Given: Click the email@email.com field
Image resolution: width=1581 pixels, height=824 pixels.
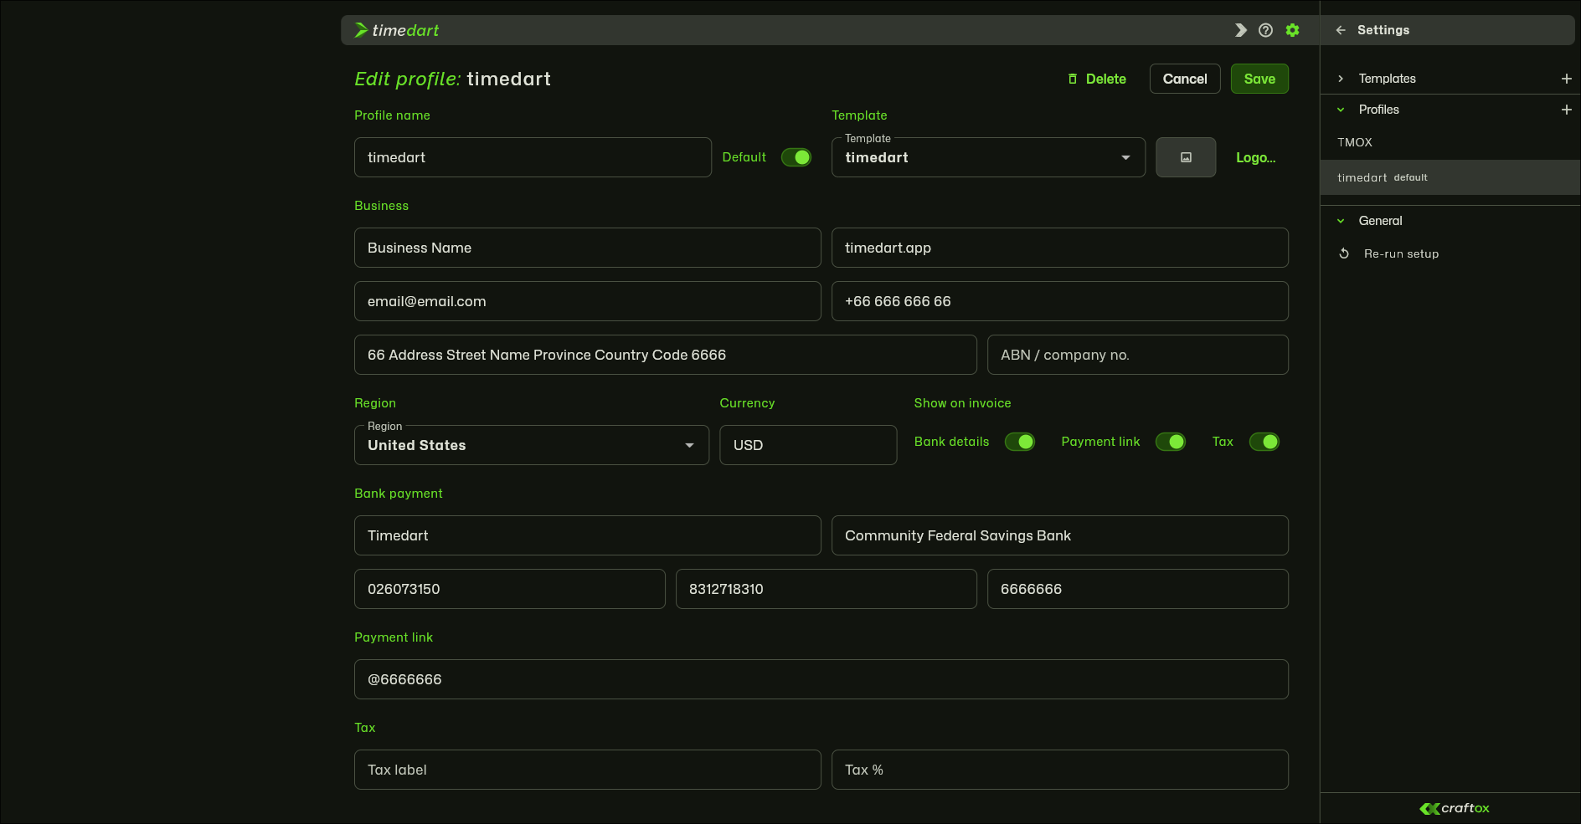Looking at the screenshot, I should pos(587,301).
